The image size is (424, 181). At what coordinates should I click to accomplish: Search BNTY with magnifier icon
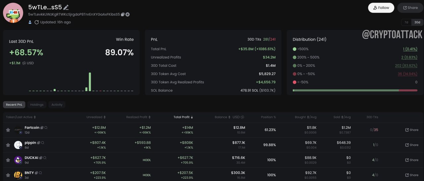point(40,173)
